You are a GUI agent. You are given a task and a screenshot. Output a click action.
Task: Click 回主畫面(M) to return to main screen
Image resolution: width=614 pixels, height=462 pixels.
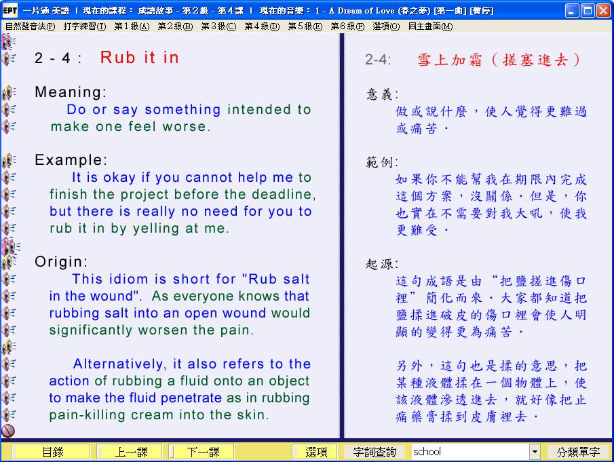click(x=430, y=26)
